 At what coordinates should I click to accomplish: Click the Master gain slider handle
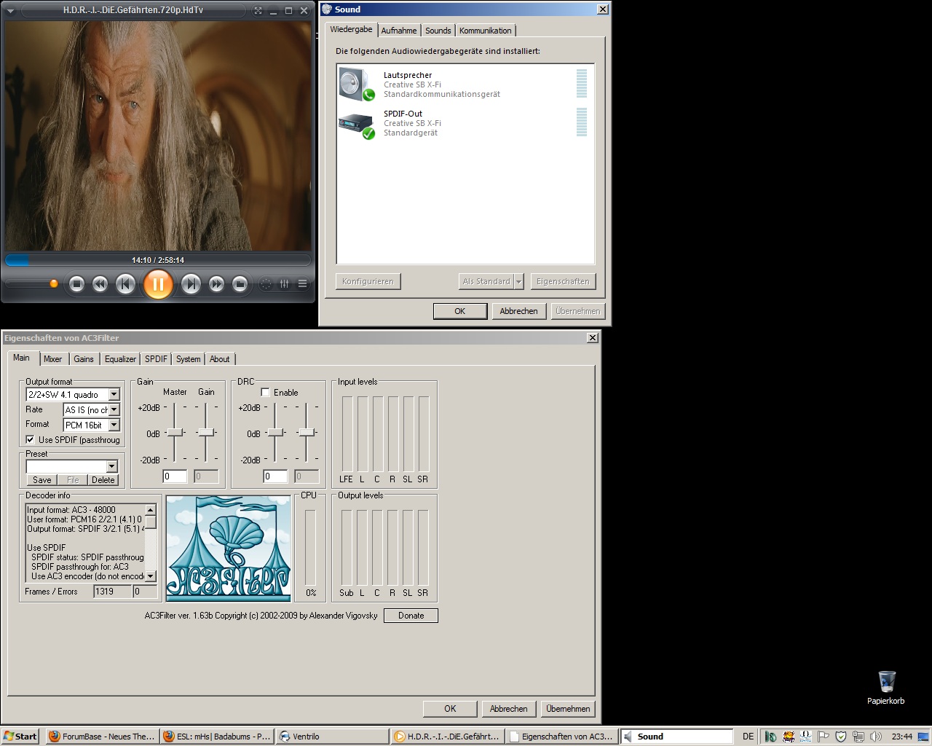pyautogui.click(x=175, y=433)
